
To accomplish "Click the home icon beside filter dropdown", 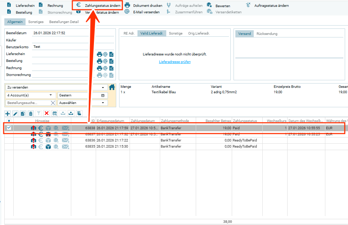I will pos(112,87).
